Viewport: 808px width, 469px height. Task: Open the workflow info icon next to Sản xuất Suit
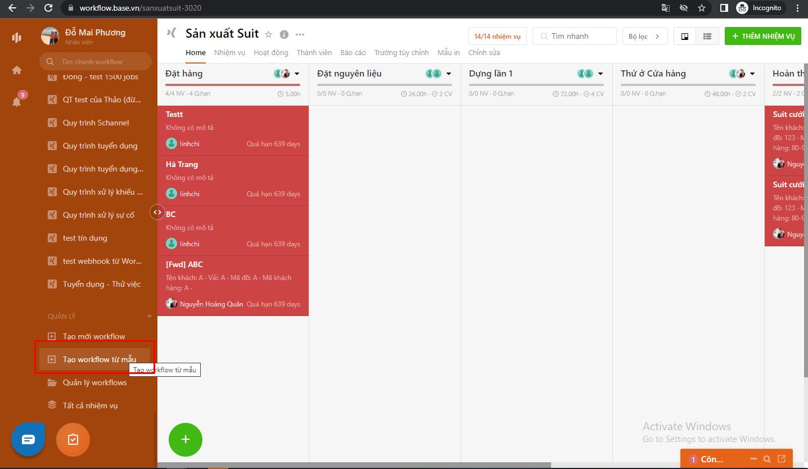tap(284, 34)
